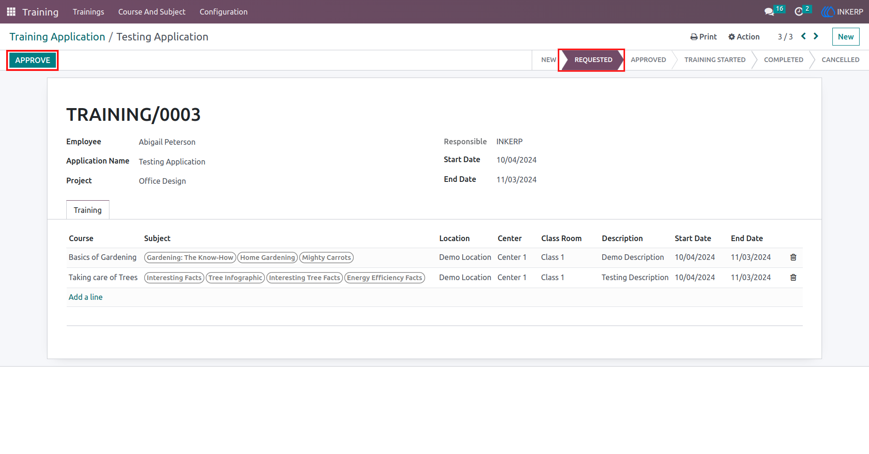Click the Testing Description cell

point(635,277)
